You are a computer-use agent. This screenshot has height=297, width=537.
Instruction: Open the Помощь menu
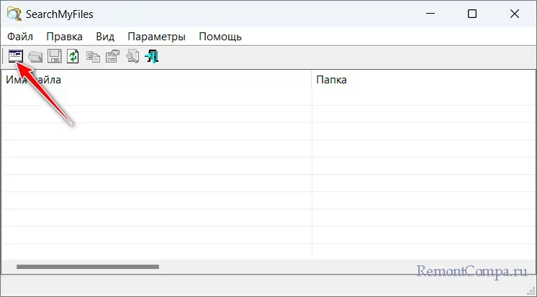[x=220, y=36]
